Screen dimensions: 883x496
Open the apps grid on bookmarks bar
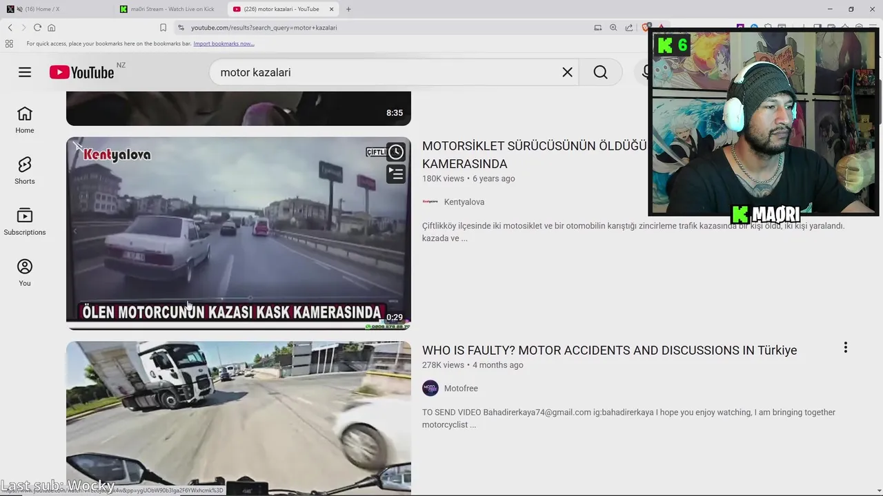point(9,43)
